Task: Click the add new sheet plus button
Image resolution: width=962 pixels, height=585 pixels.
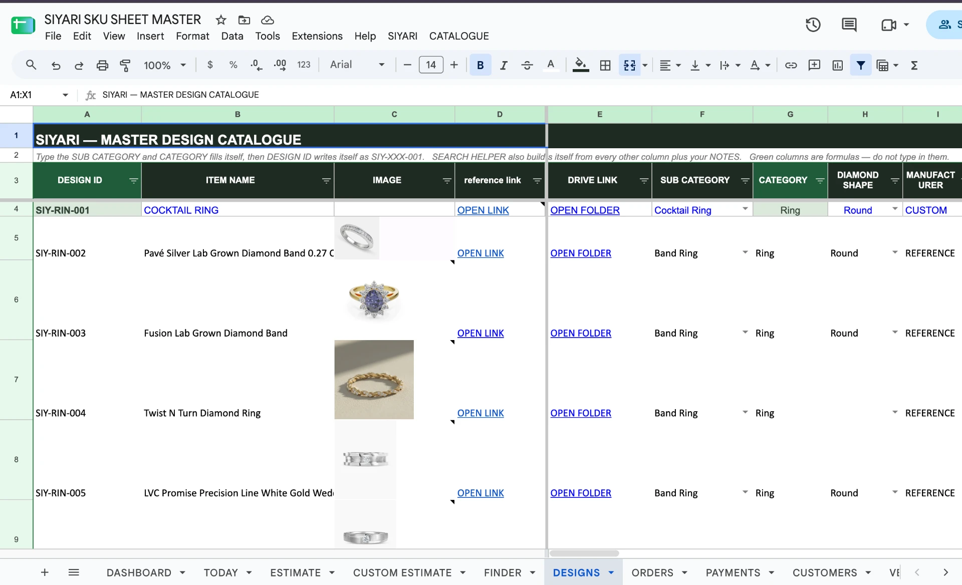Action: (45, 572)
